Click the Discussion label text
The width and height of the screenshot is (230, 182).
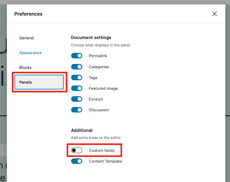(99, 110)
